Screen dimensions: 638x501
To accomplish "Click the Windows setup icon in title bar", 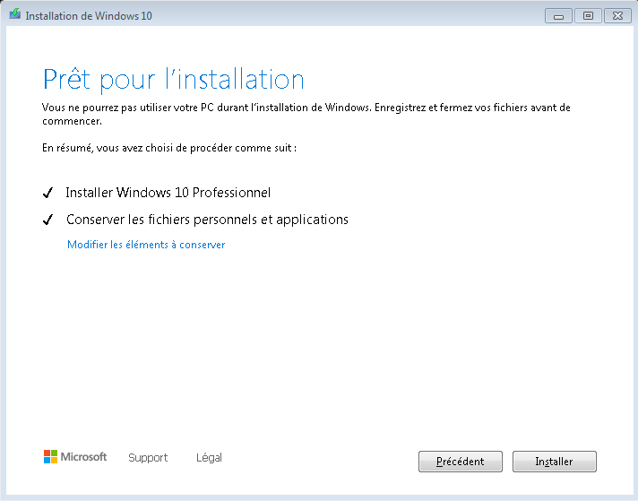I will (15, 14).
